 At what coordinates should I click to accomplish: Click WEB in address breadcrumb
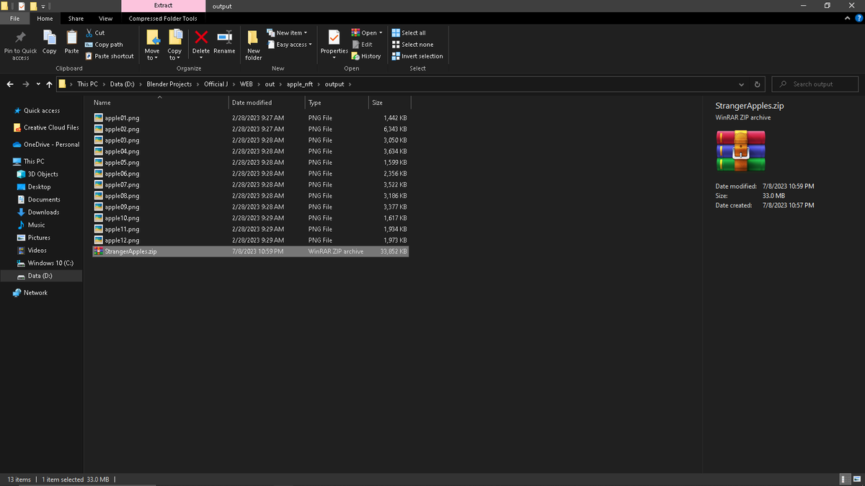tap(246, 84)
